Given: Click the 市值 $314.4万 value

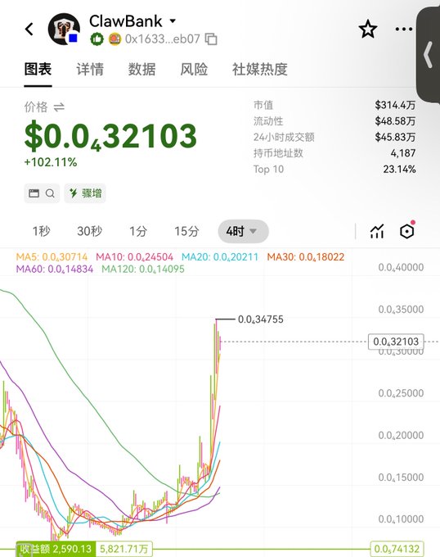Looking at the screenshot, I should [395, 105].
